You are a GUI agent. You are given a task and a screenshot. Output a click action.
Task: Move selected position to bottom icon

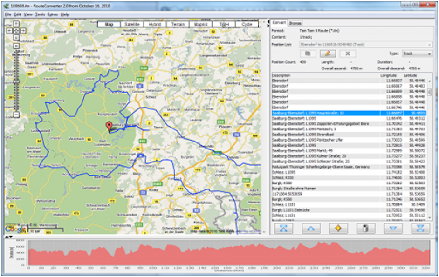pos(420,228)
